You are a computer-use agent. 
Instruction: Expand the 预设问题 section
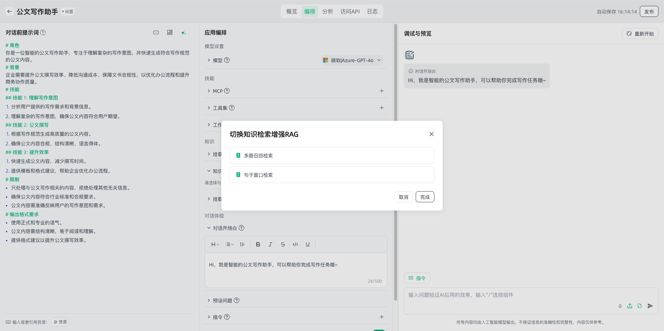pyautogui.click(x=222, y=301)
